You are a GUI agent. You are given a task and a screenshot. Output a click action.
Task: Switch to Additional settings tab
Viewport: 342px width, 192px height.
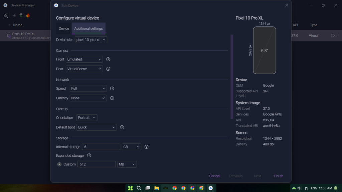89,29
